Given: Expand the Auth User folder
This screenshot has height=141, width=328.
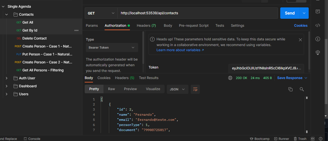Looking at the screenshot, I should coord(7,78).
